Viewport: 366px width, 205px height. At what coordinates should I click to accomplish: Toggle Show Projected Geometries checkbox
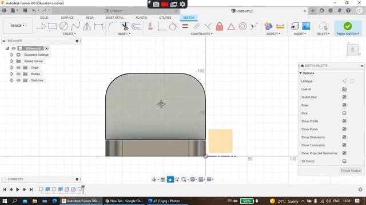pyautogui.click(x=344, y=153)
